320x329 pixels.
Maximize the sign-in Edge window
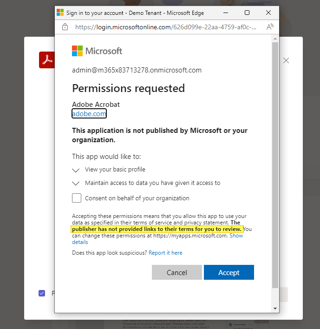(x=247, y=13)
